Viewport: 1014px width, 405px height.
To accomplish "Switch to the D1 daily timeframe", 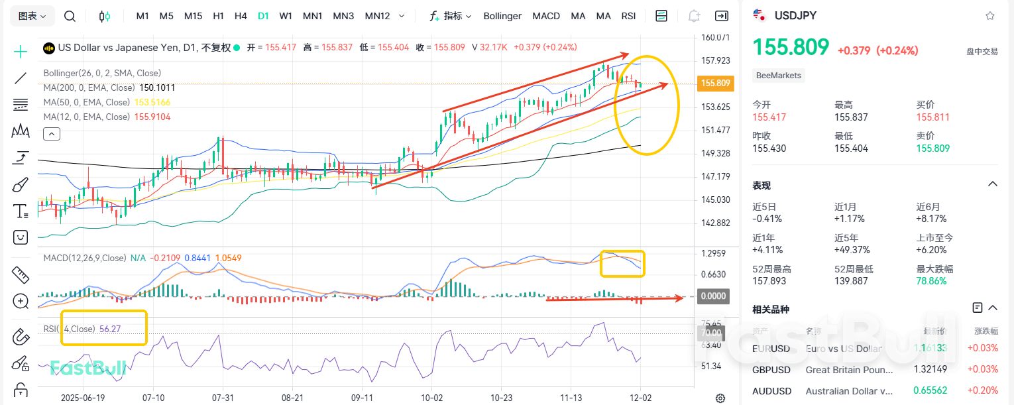I will tap(263, 16).
